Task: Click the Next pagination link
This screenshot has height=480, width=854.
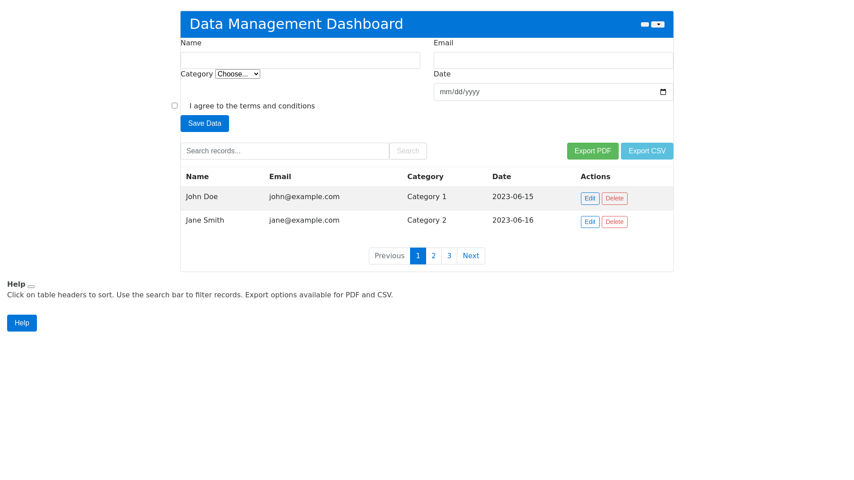Action: click(x=471, y=256)
